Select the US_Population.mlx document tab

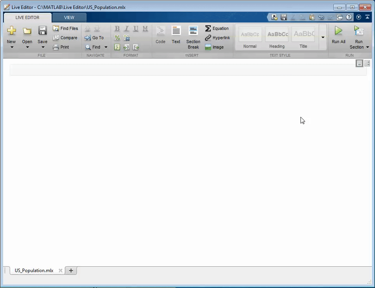pos(34,271)
